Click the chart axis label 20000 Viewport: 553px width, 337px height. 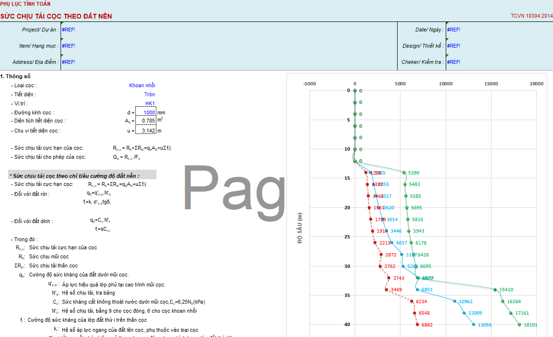(536, 83)
